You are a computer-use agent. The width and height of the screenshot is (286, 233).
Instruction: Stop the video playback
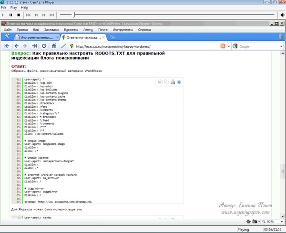[19, 15]
